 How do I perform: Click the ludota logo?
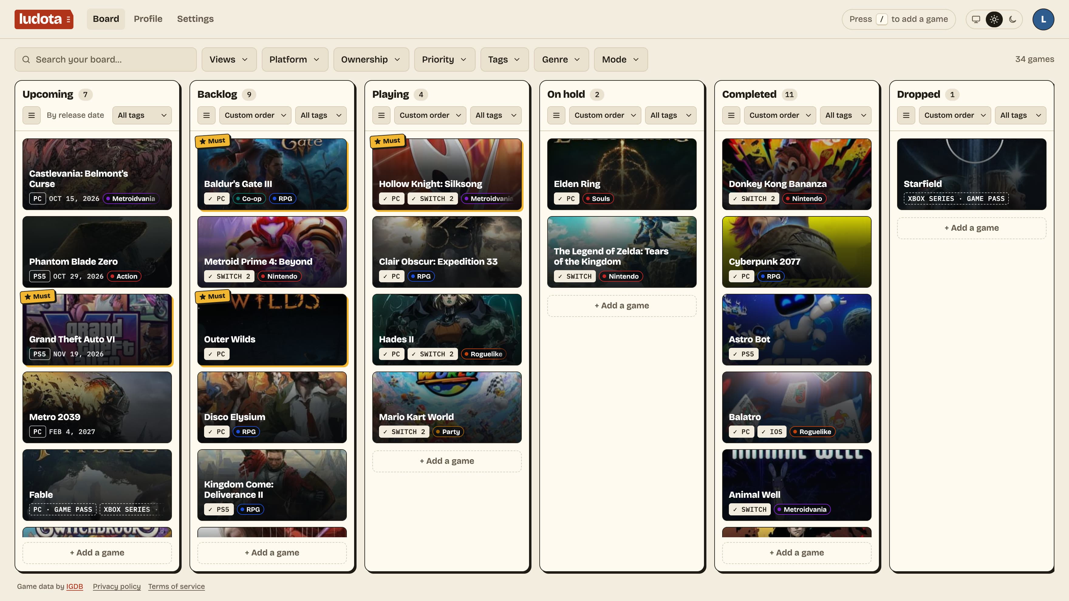pos(43,19)
